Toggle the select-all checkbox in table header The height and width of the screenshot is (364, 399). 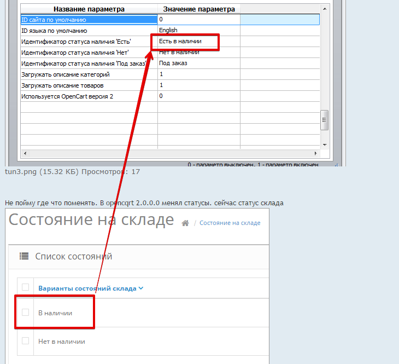pos(26,287)
